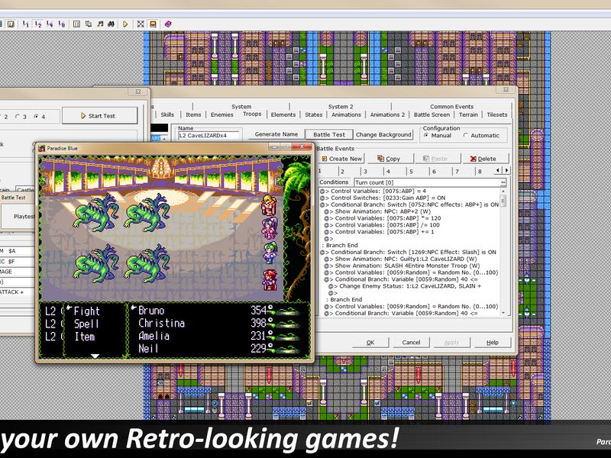Screen dimensions: 611x458
Task: Choose the Item command in battle menu
Action: coord(85,337)
